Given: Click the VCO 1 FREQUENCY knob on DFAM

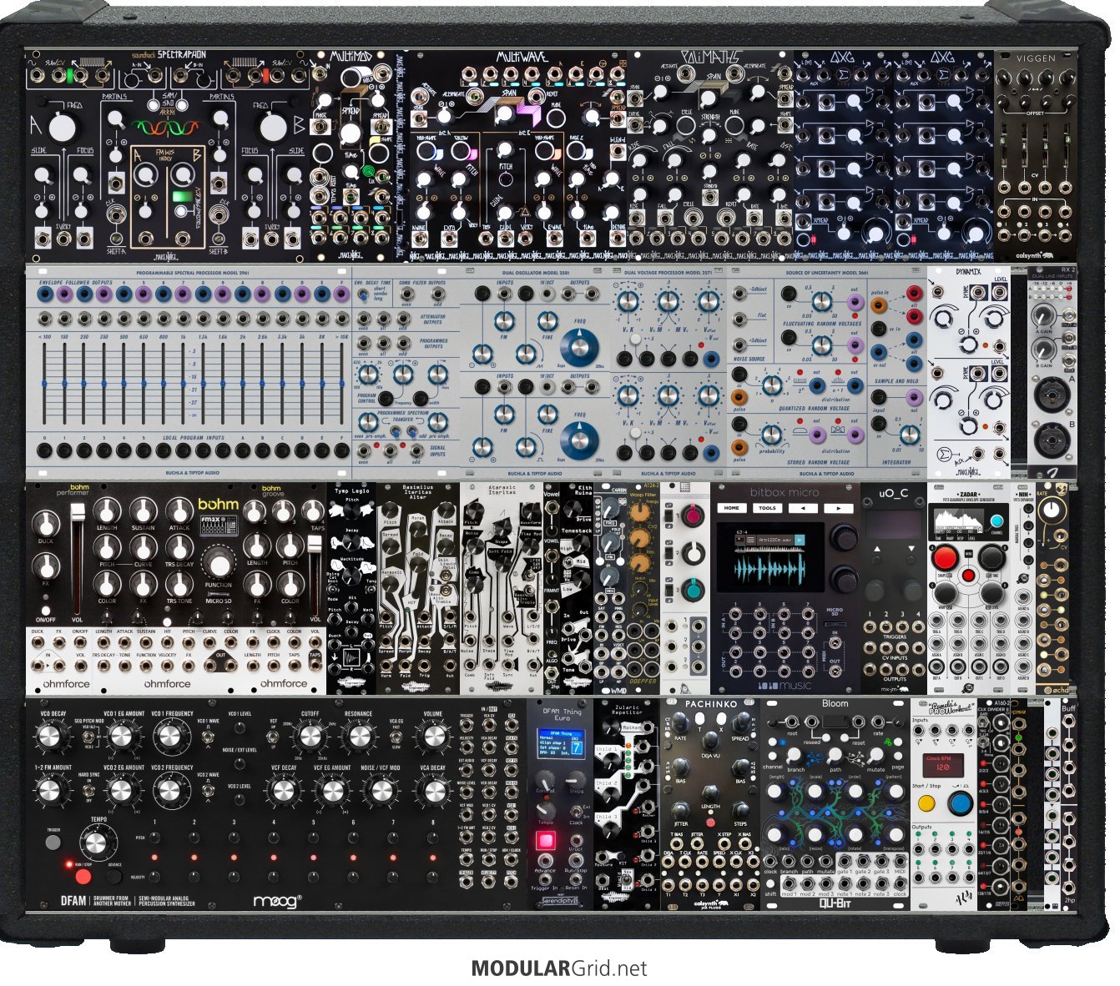Looking at the screenshot, I should click(x=169, y=736).
